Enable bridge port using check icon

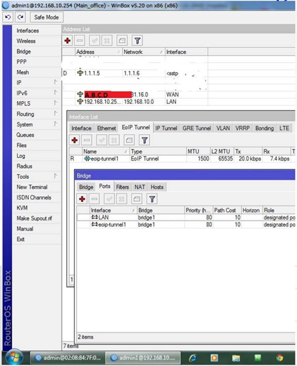click(x=109, y=199)
